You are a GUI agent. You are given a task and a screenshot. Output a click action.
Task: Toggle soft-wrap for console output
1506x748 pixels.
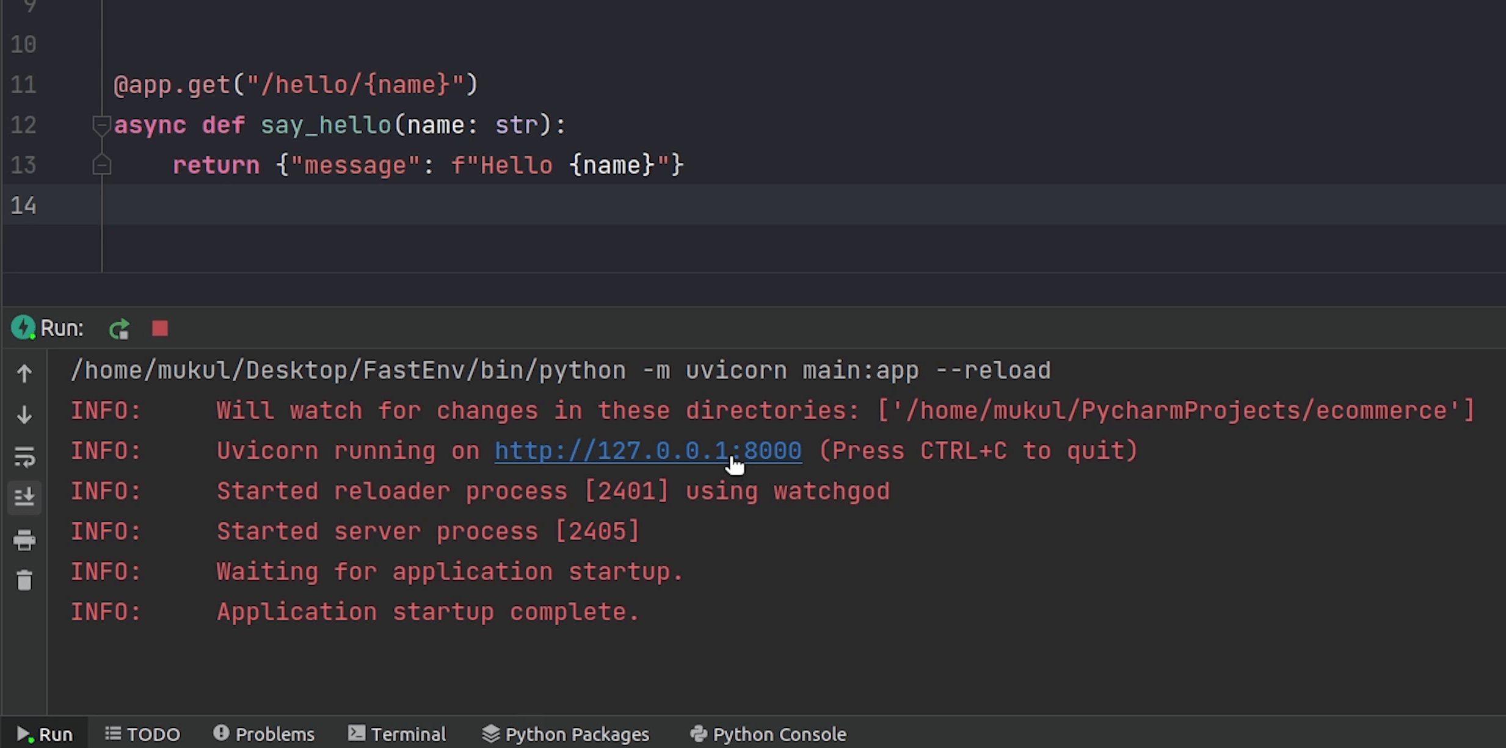click(24, 456)
